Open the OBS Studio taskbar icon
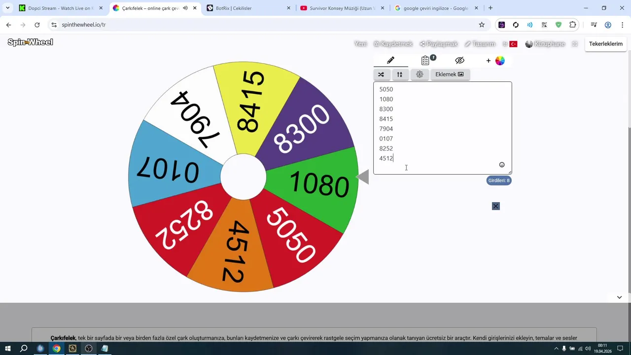This screenshot has height=355, width=631. click(x=89, y=349)
